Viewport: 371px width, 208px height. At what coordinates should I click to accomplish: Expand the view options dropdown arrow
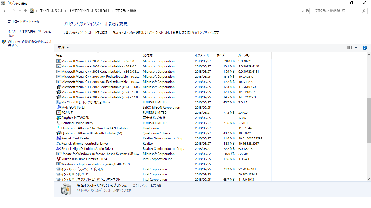tap(356, 48)
